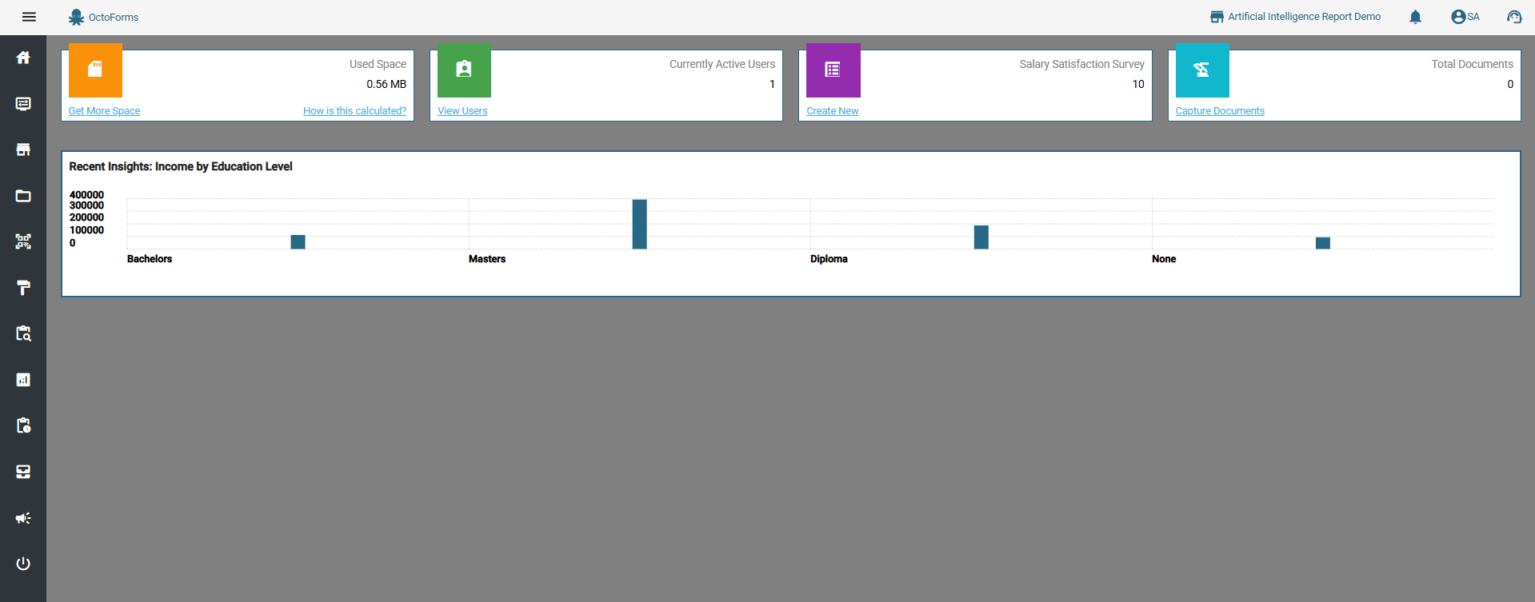The image size is (1535, 602).
Task: Open the megaphone announcements icon
Action: coord(23,518)
